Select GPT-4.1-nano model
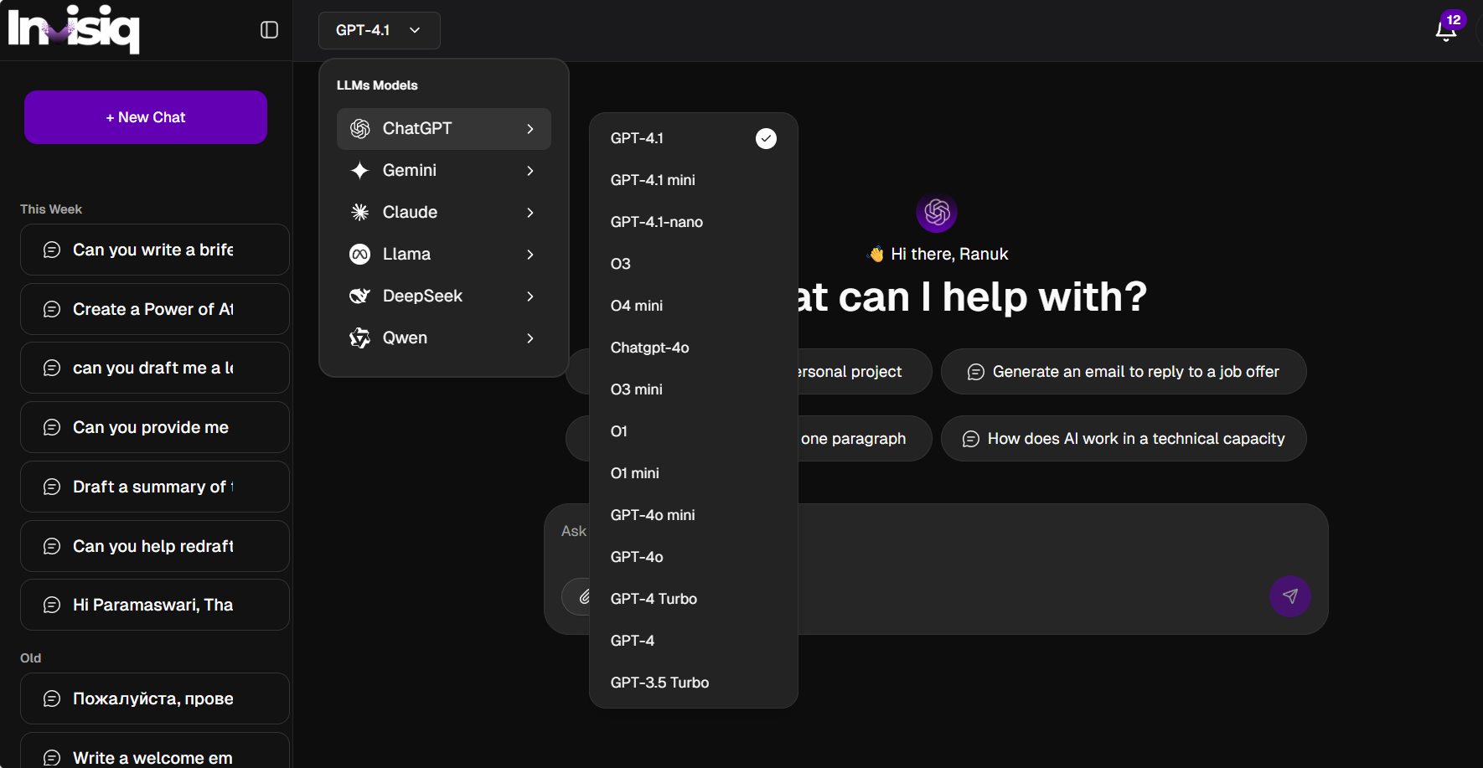The width and height of the screenshot is (1483, 768). [694, 222]
